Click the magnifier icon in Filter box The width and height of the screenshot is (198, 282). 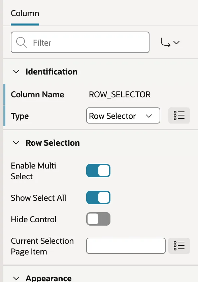click(x=21, y=42)
